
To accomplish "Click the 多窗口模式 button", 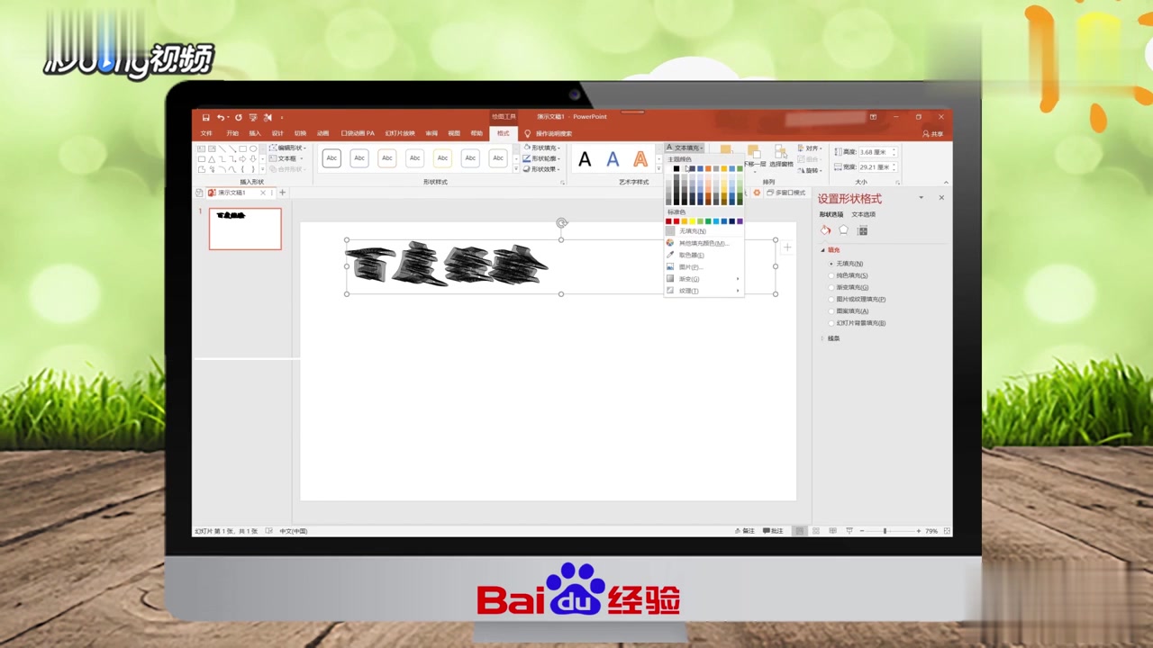I will [x=785, y=193].
